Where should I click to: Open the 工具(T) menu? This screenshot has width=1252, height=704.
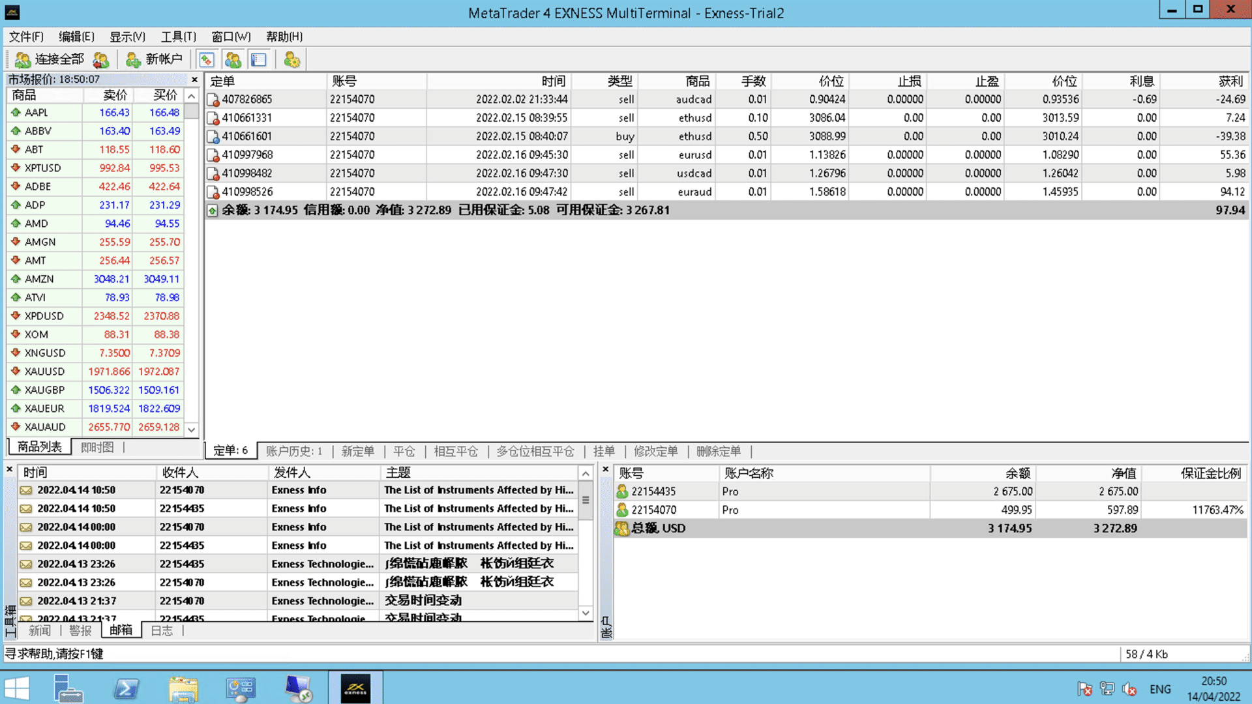[x=178, y=37]
